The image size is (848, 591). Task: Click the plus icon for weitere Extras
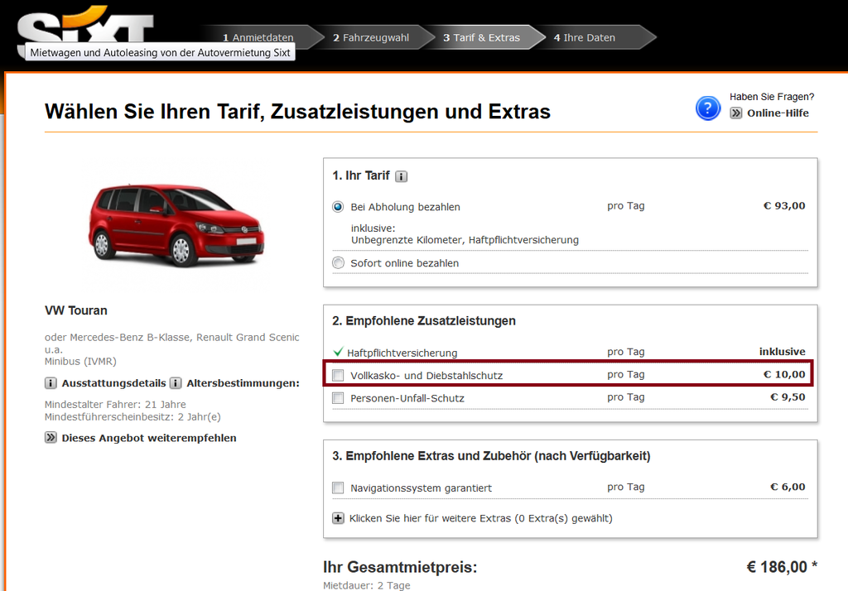click(x=338, y=518)
